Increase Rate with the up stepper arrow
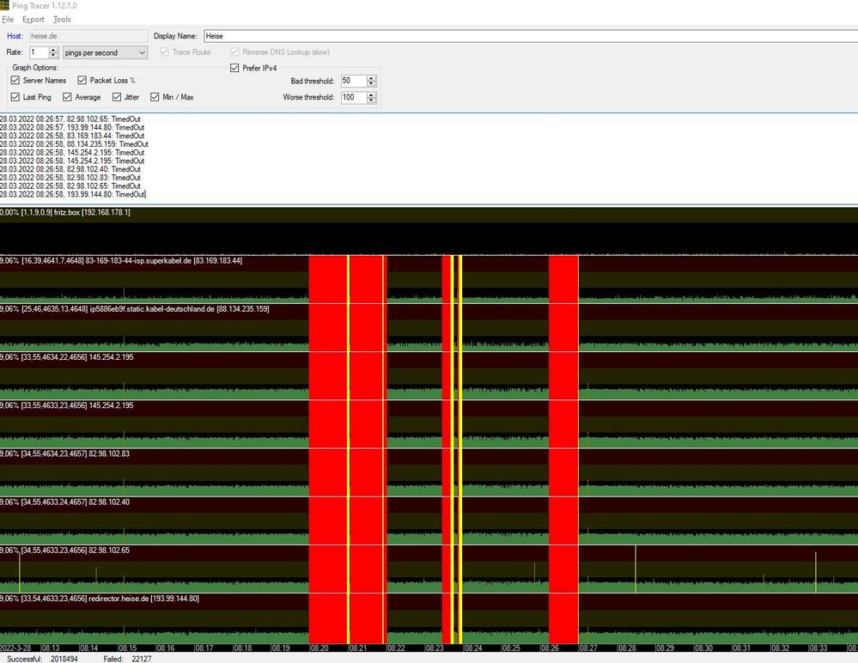 tap(54, 49)
